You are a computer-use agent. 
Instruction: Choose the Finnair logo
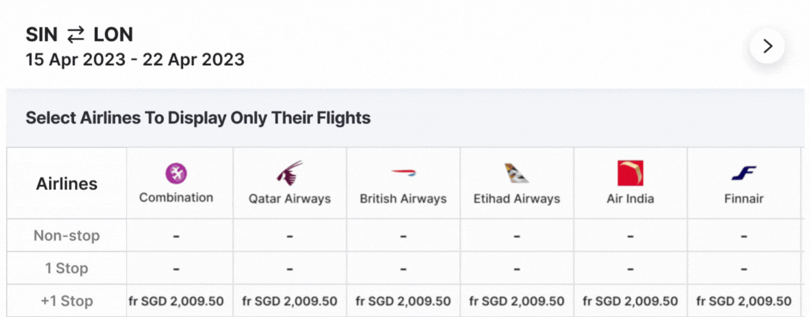click(743, 174)
